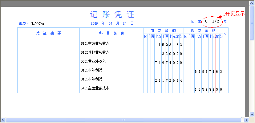Click the horizontal scrollbar thumb
The image size is (255, 123).
[123, 120]
